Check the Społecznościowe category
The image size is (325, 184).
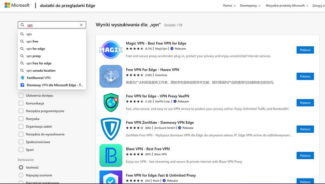tap(21, 142)
